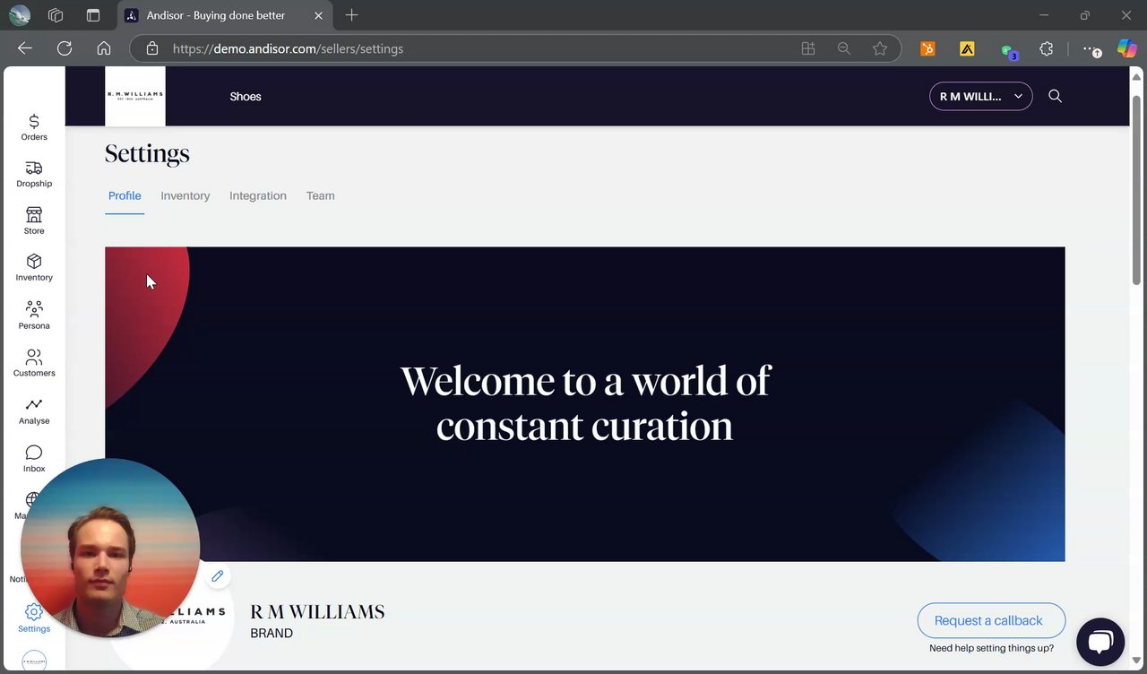Click the browser profile avatar

coord(19,15)
